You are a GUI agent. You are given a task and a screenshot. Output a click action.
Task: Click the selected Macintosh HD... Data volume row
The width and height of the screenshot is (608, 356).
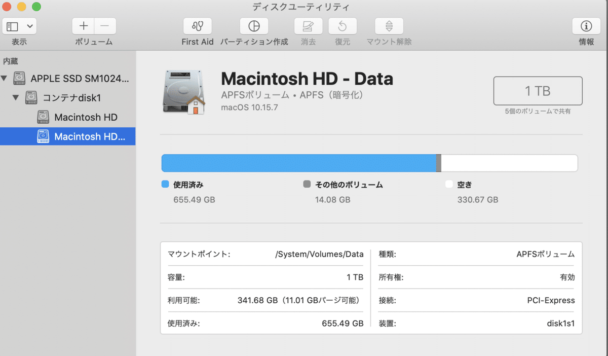click(x=67, y=136)
